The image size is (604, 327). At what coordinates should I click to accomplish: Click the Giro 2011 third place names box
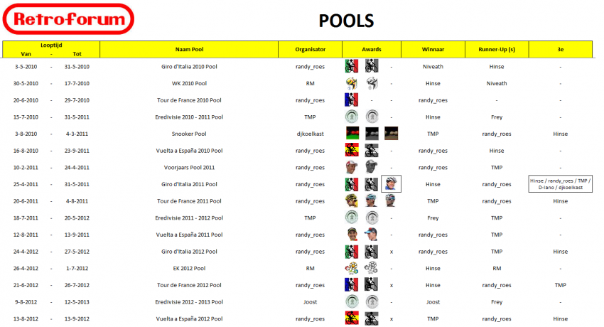561,184
